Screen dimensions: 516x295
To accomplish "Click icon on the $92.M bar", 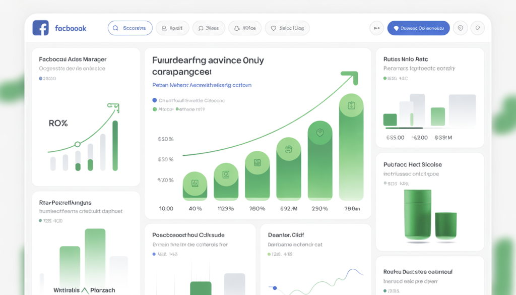I will (288, 149).
